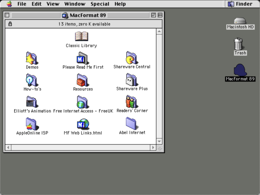Image resolution: width=260 pixels, height=195 pixels.
Task: Click the vertical scrollbar up arrow
Action: (159, 31)
